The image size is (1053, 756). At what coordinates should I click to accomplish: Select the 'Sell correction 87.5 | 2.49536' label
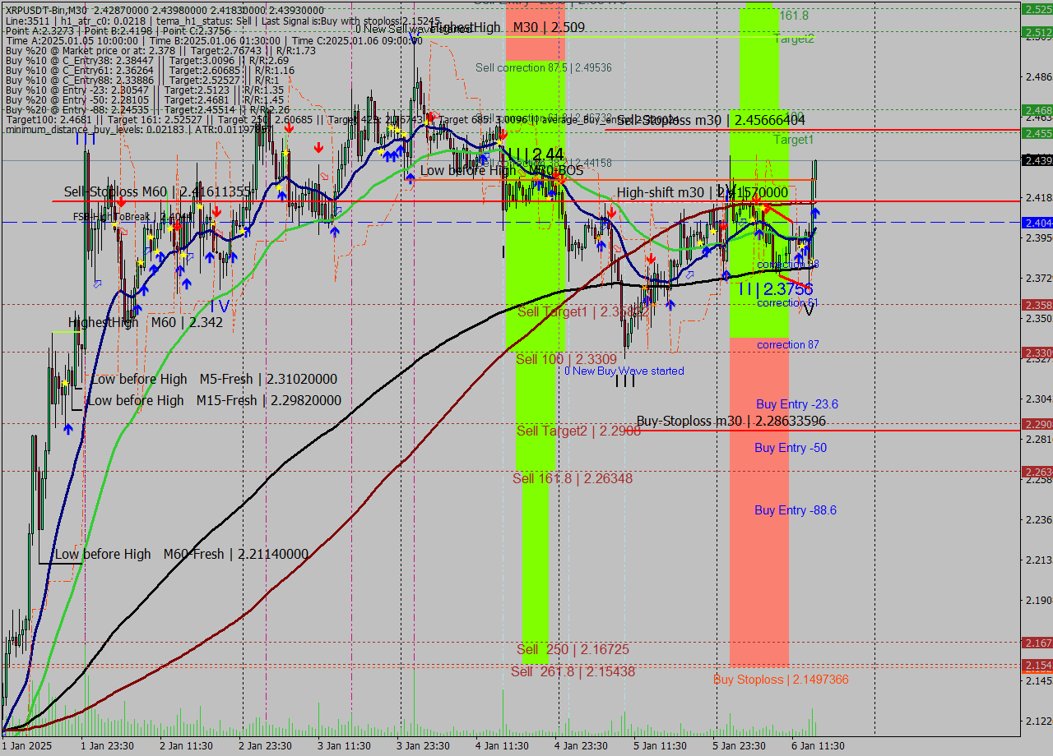pos(544,67)
